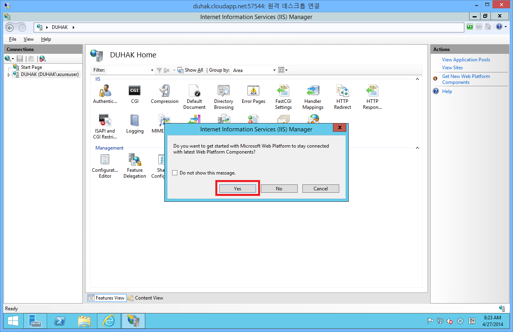Screen dimensions: 513x332
Task: Click arrow after DUHAK in address breadcrumb
Action: click(x=74, y=27)
